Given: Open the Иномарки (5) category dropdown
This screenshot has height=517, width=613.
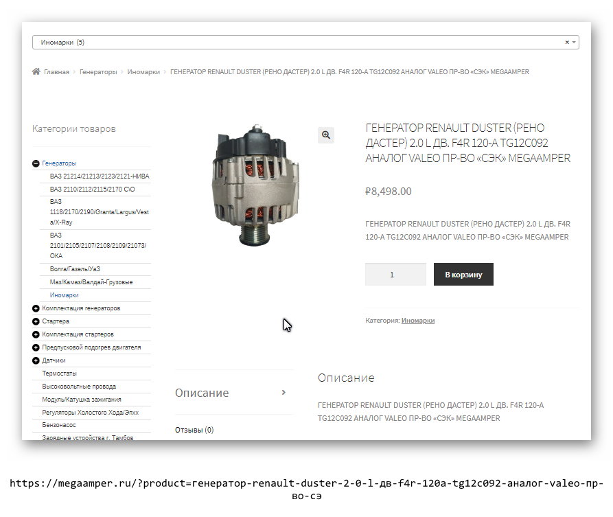Looking at the screenshot, I should (x=305, y=43).
